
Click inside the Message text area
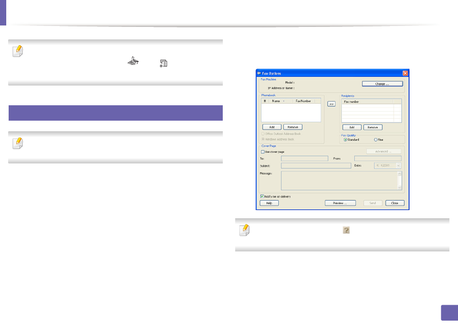tap(339, 181)
